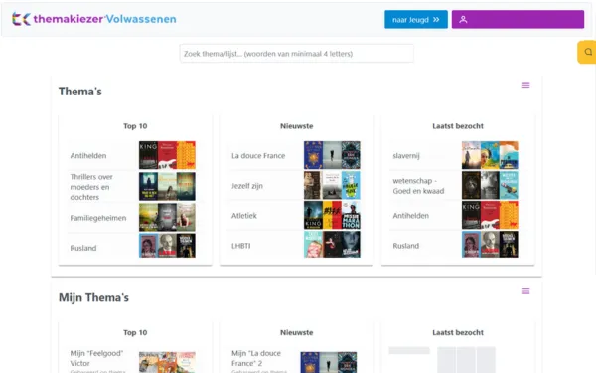
Task: Click the Mijn La douce France 2 covers
Action: coord(329,362)
